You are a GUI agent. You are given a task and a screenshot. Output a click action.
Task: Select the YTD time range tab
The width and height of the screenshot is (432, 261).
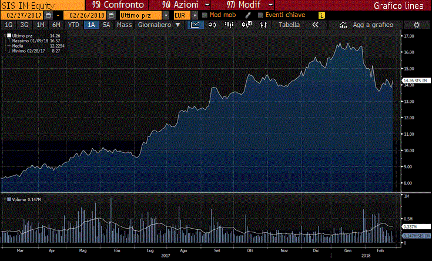pyautogui.click(x=73, y=25)
